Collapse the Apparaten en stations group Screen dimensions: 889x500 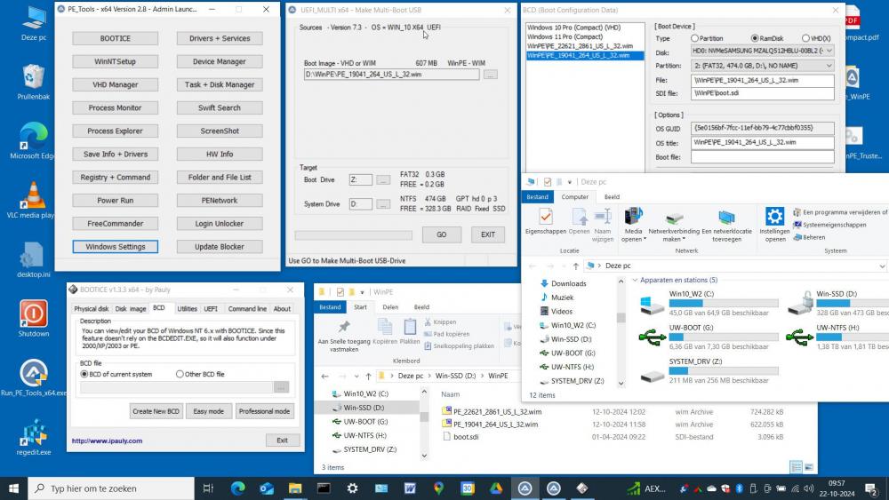(x=634, y=280)
